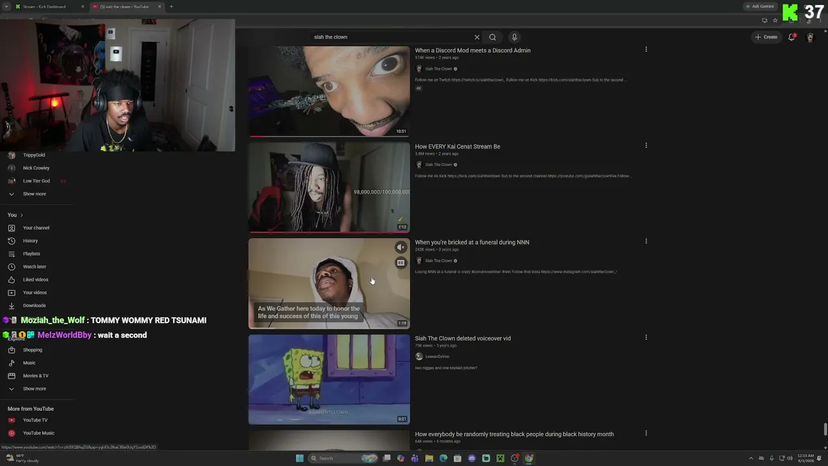Open the Chrome tab search dropdown
Image resolution: width=828 pixels, height=466 pixels.
tap(6, 6)
